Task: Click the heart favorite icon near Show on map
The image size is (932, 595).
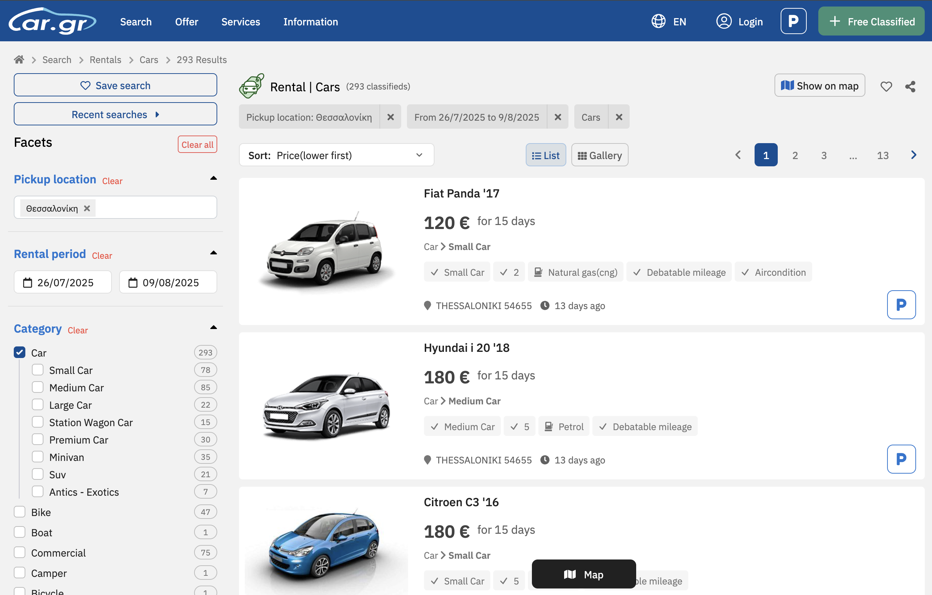Action: click(x=886, y=86)
